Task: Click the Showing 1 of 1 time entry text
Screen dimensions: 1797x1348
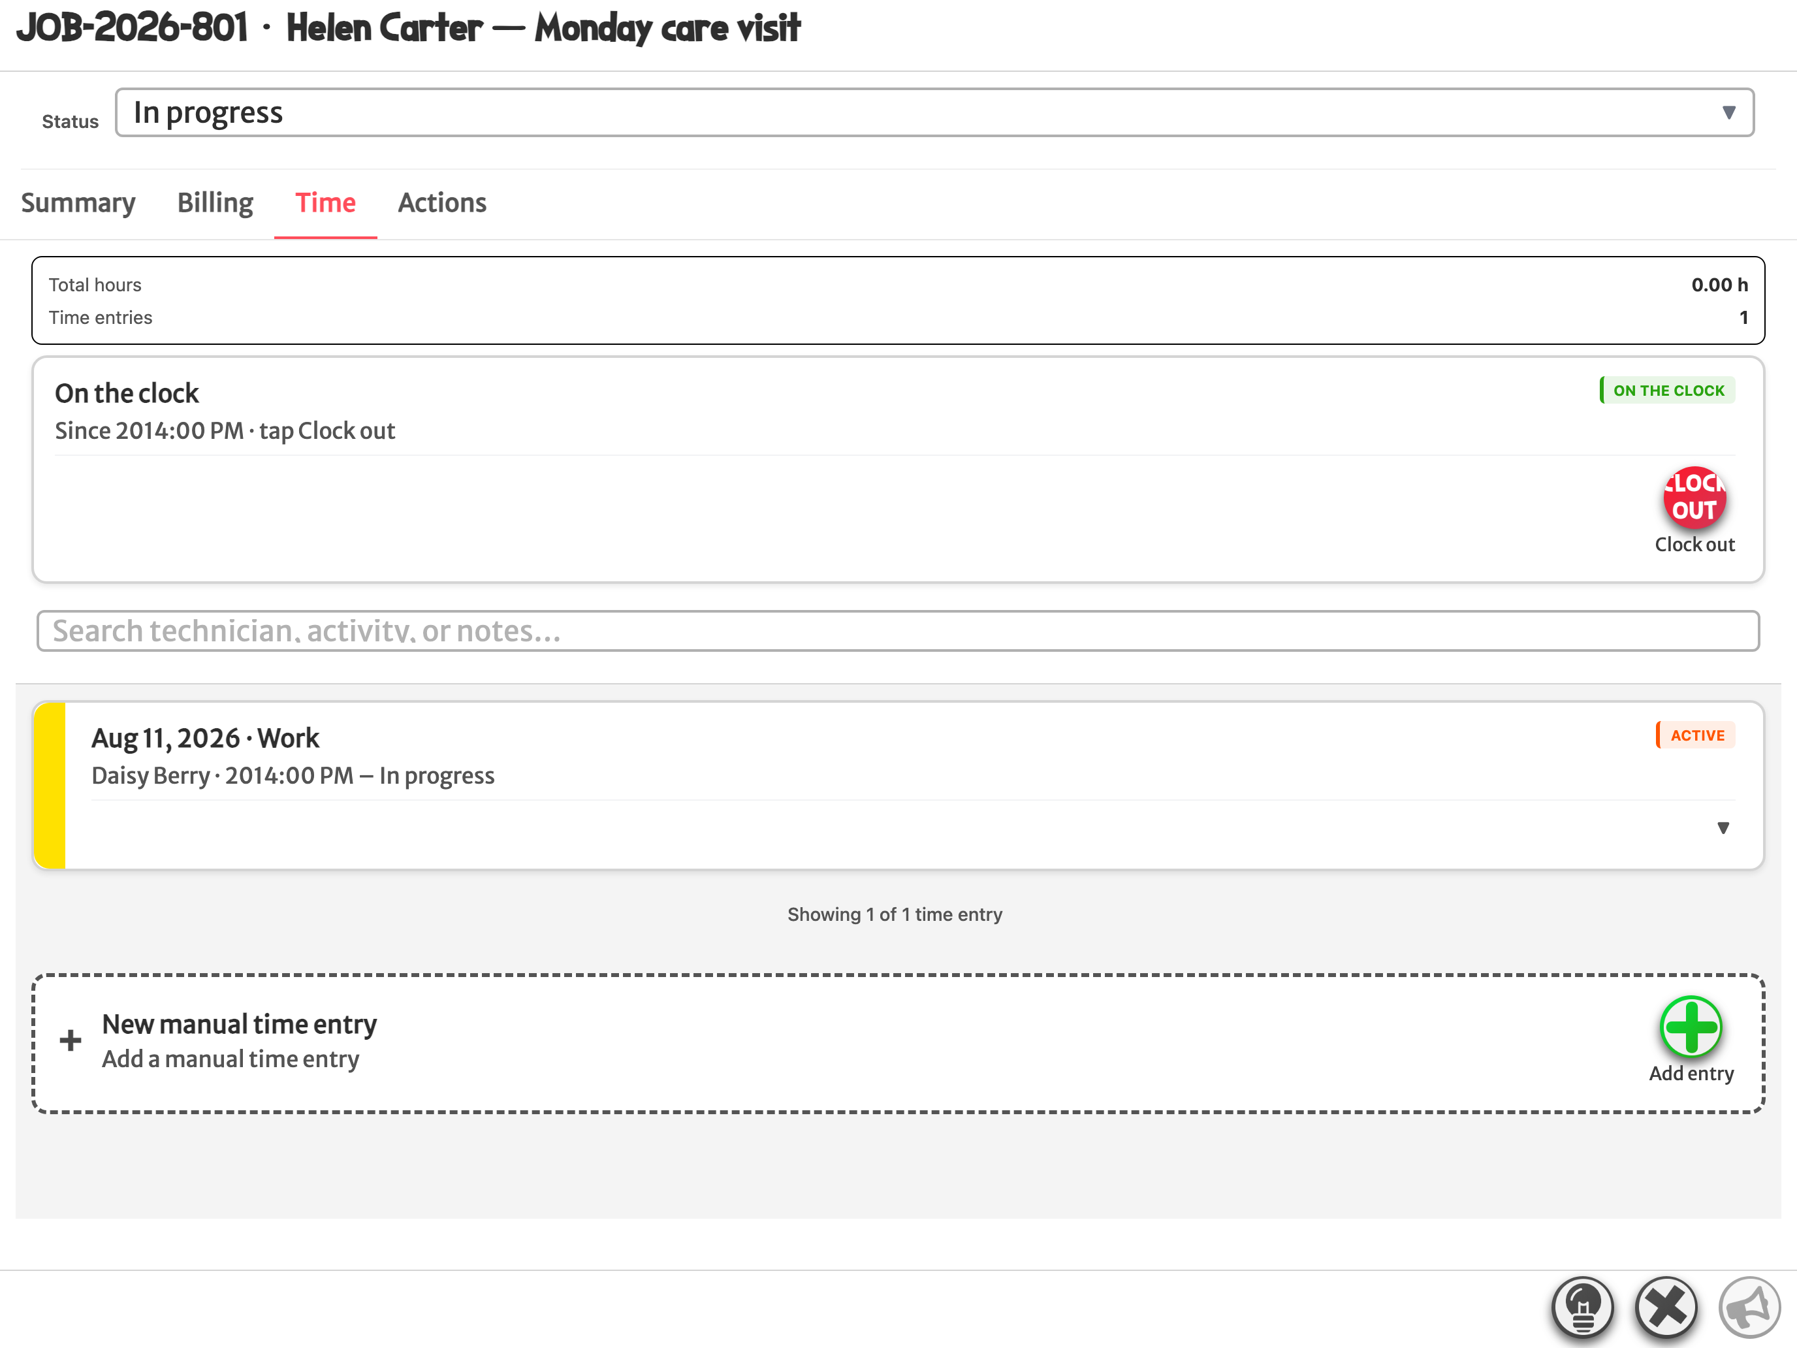Action: [x=895, y=914]
